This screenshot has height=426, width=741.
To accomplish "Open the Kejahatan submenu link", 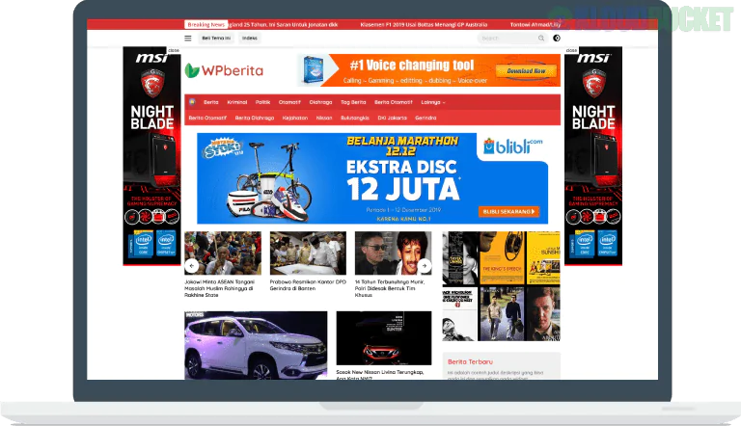I will [295, 119].
